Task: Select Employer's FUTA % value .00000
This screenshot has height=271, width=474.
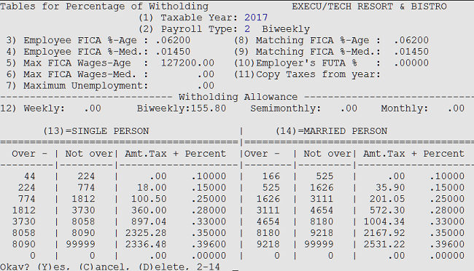Action: click(x=411, y=63)
